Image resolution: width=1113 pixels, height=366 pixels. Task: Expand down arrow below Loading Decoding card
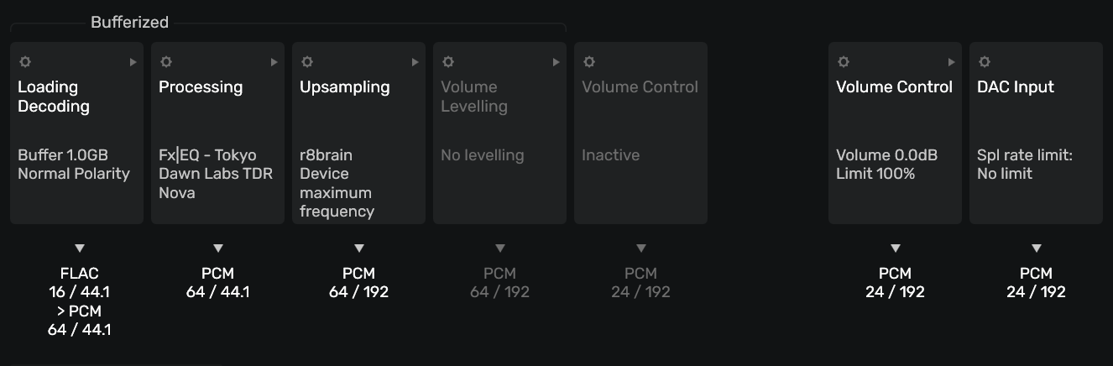[80, 248]
